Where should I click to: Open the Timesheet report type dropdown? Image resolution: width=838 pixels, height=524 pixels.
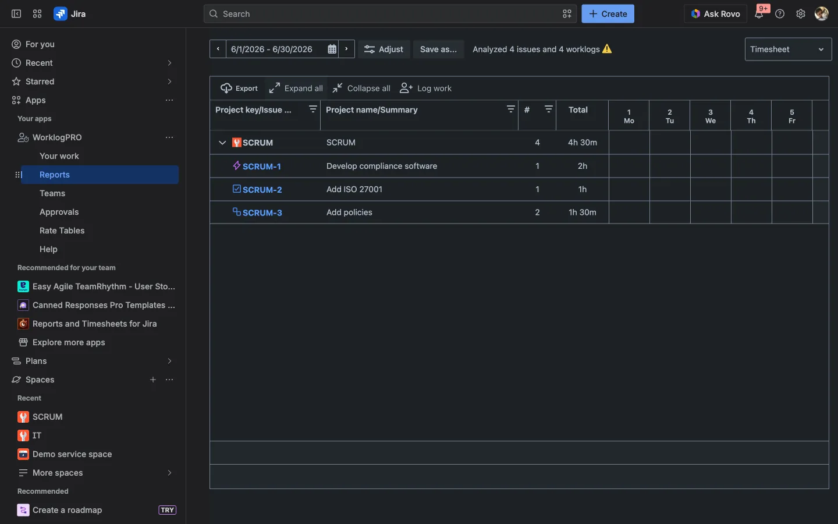pos(788,49)
